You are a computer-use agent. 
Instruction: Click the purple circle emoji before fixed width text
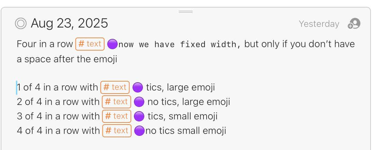coord(112,44)
